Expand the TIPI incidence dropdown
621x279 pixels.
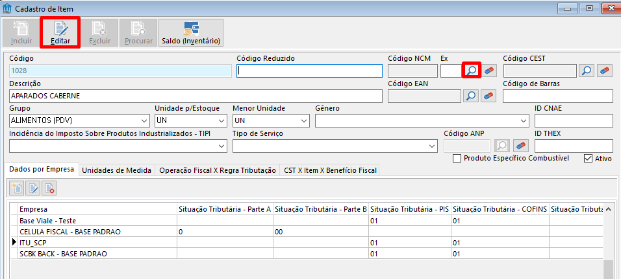(x=222, y=146)
